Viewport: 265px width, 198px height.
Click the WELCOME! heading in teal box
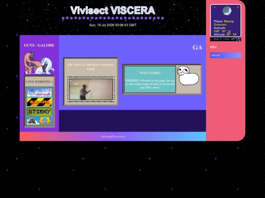pyautogui.click(x=150, y=73)
